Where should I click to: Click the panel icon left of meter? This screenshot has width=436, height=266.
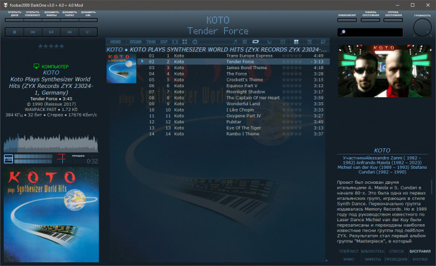[8, 159]
